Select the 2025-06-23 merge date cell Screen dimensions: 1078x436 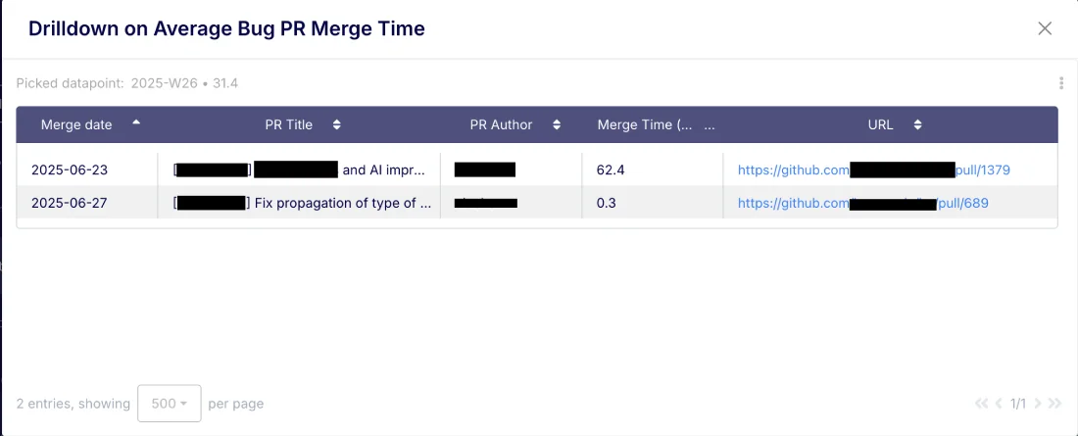[70, 170]
